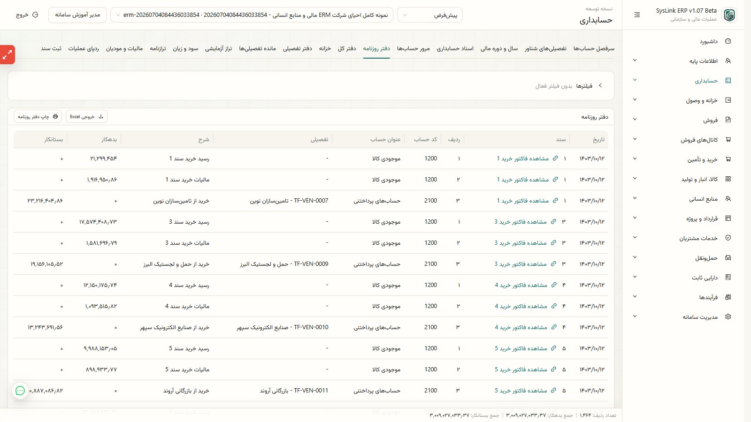Click the کانال‌های فروش cart icon
This screenshot has height=422, width=751.
728,140
